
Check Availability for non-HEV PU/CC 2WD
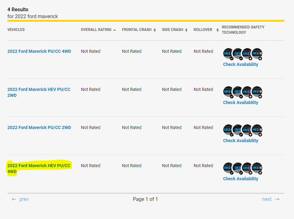pyautogui.click(x=240, y=141)
